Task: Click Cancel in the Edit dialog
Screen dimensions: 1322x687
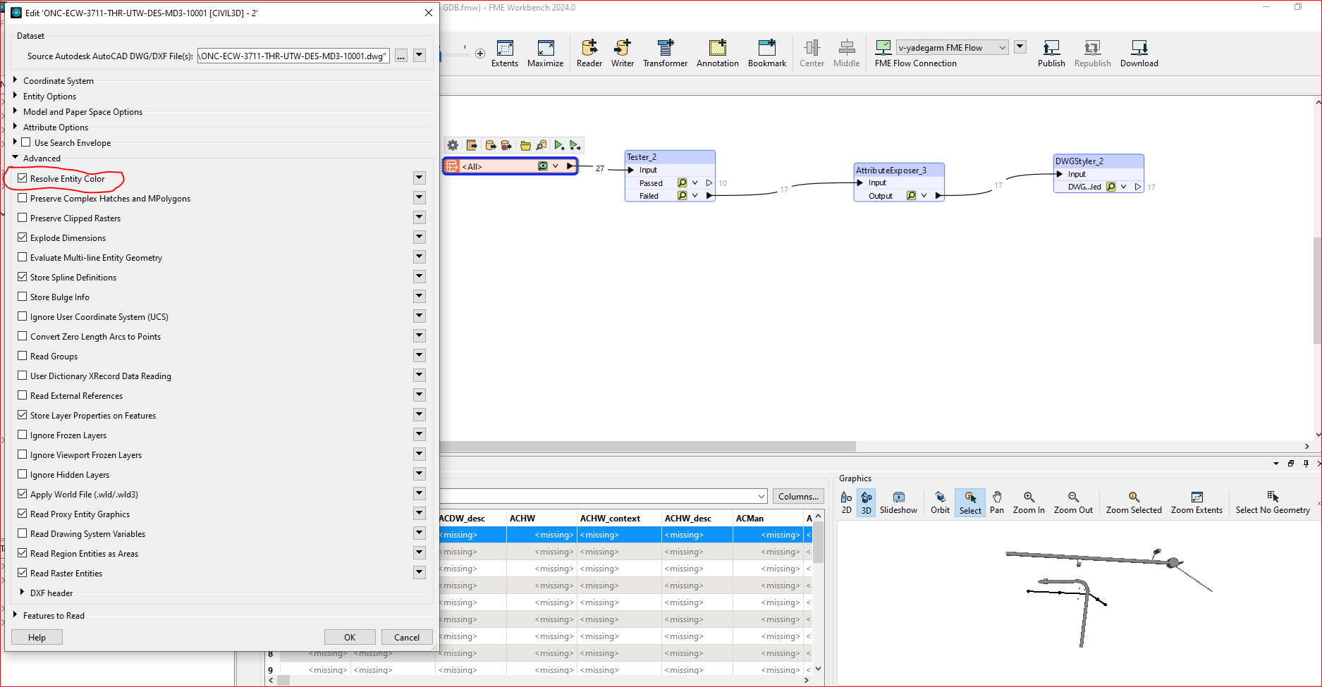Action: (407, 637)
